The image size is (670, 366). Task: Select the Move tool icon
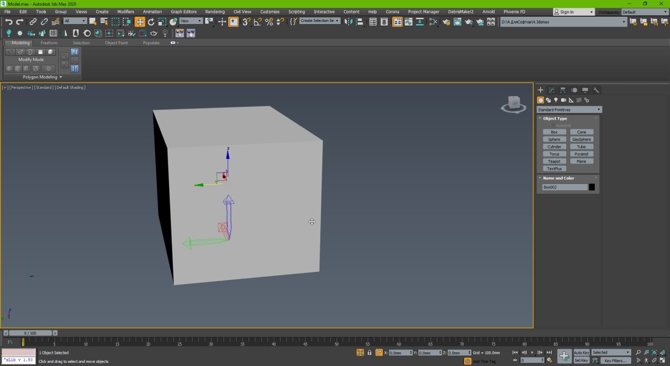(140, 21)
